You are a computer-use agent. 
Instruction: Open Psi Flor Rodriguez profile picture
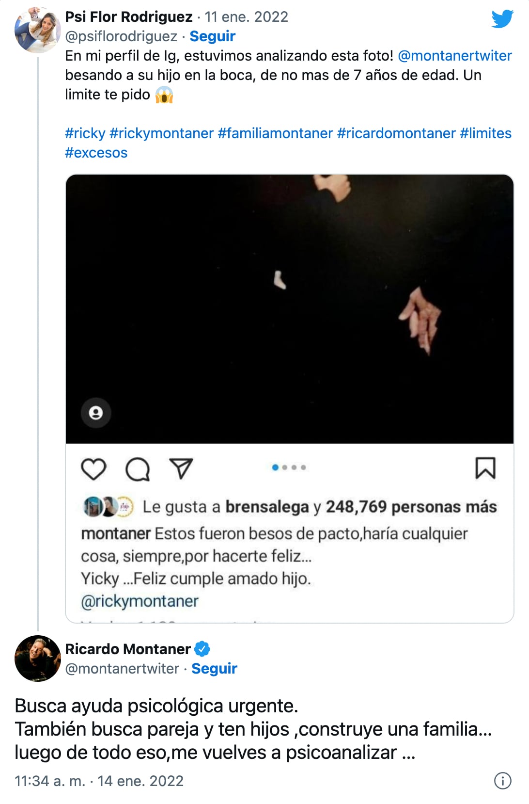(x=37, y=30)
